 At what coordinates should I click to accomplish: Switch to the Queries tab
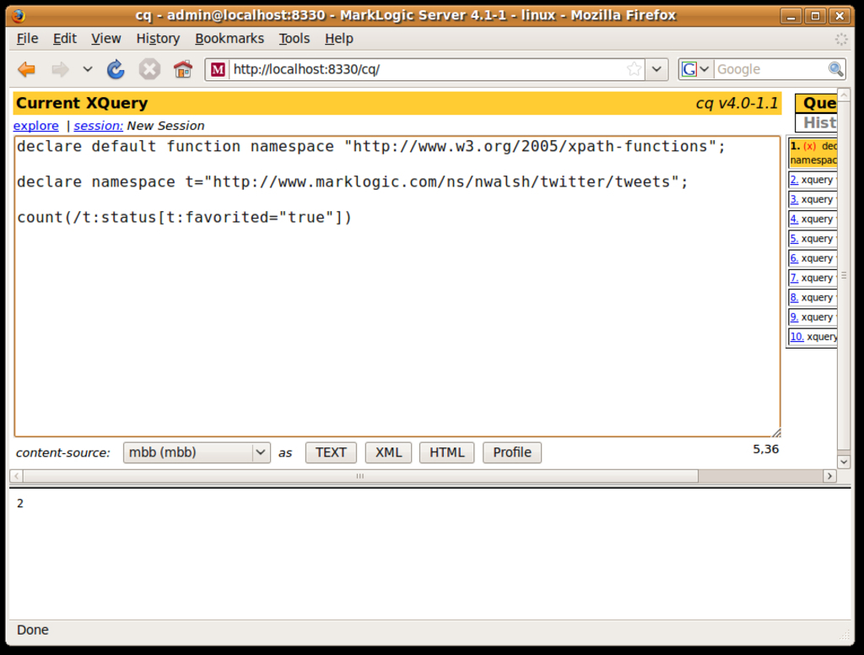coord(818,103)
